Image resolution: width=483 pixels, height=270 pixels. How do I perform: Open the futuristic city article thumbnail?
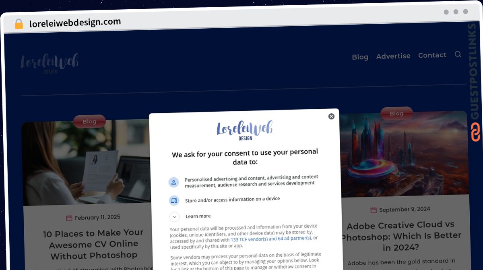(x=405, y=155)
